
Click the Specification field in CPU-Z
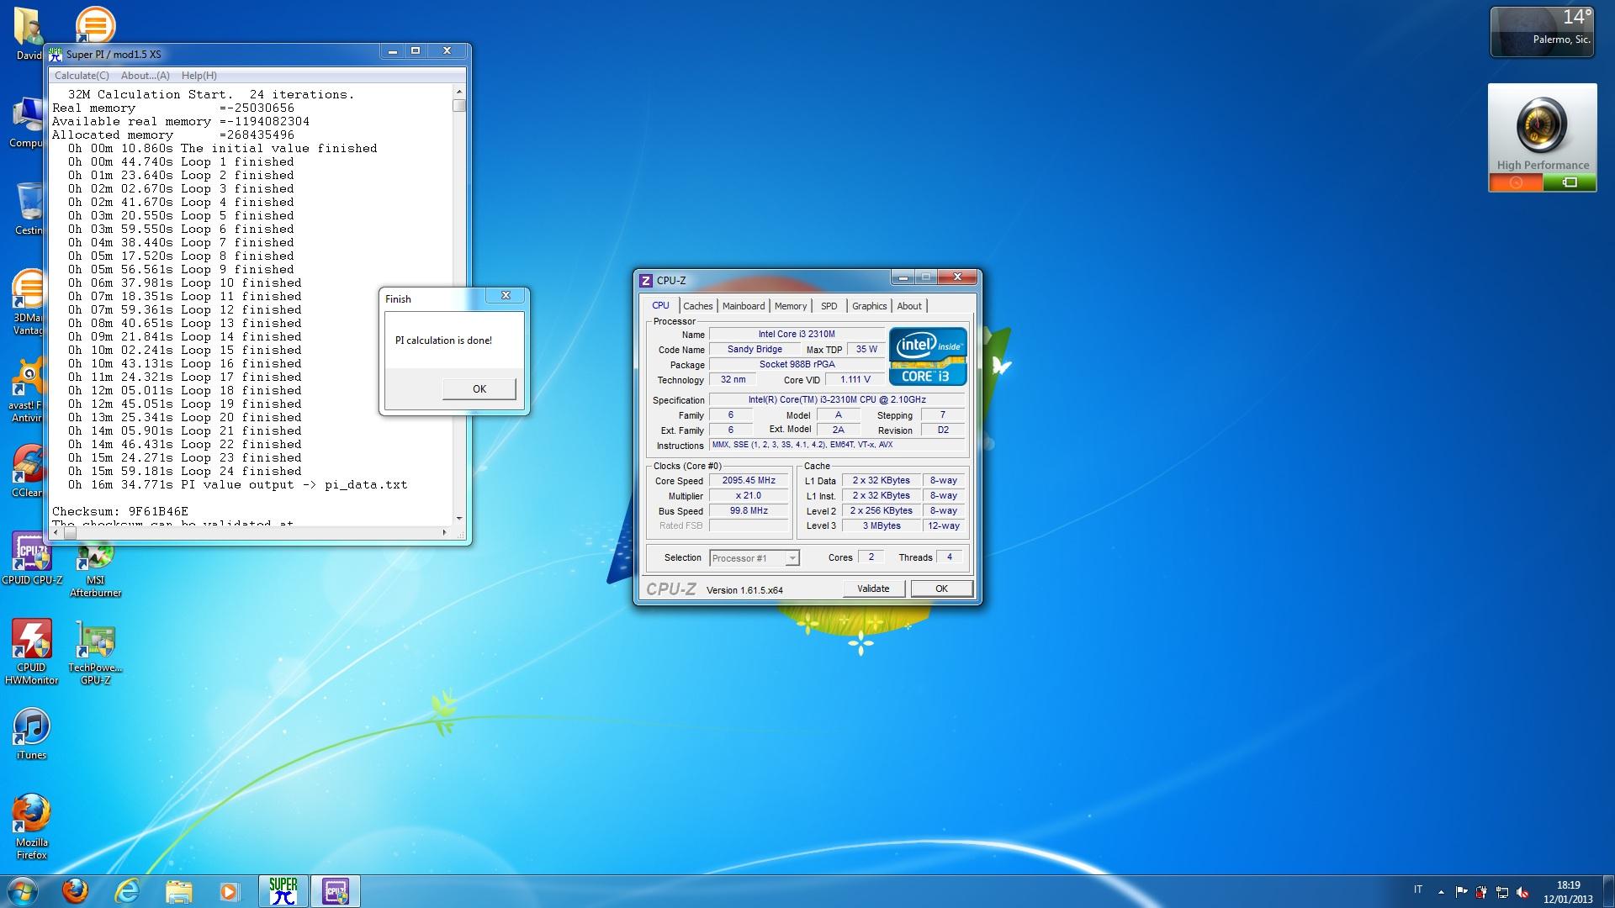tap(836, 400)
